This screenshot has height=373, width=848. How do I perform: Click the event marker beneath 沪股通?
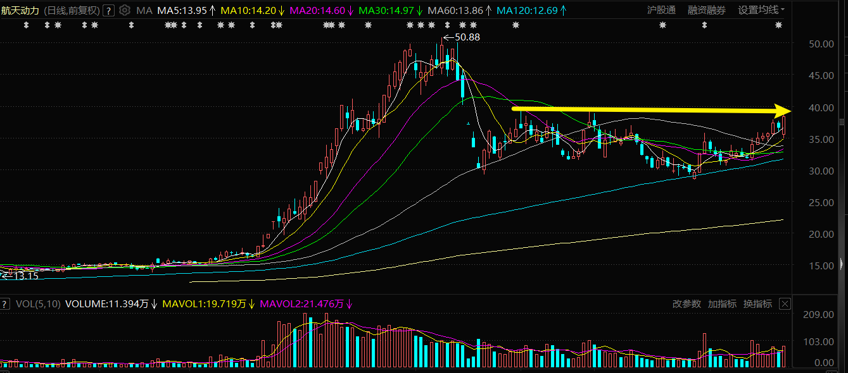(662, 25)
